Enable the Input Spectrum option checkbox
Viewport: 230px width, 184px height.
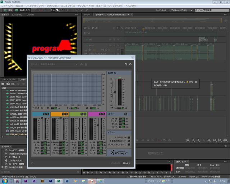[x=129, y=137]
